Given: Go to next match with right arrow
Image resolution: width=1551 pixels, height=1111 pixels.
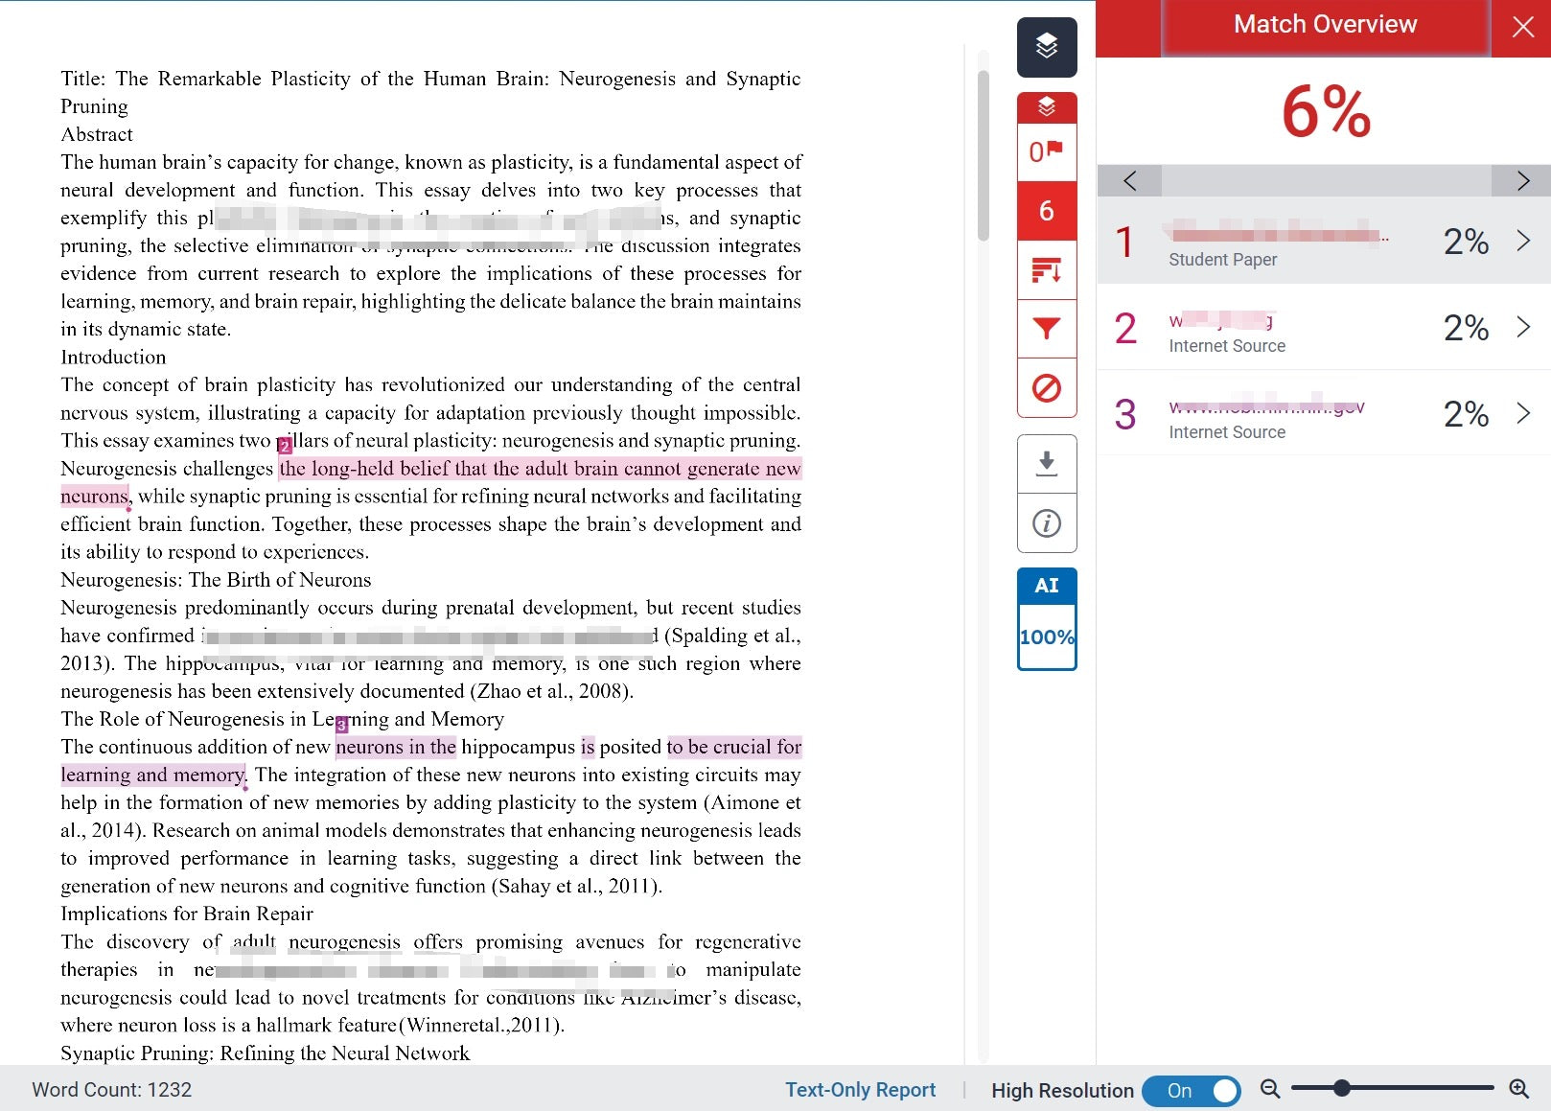Looking at the screenshot, I should pyautogui.click(x=1522, y=181).
